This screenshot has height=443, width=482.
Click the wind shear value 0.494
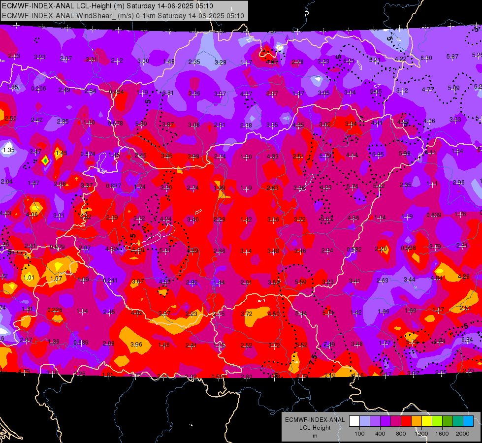pyautogui.click(x=117, y=92)
